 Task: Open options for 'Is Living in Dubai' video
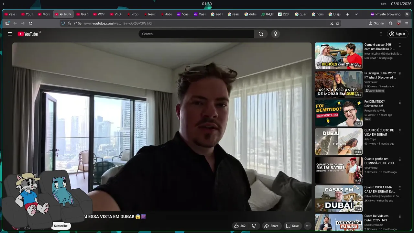coord(400,74)
